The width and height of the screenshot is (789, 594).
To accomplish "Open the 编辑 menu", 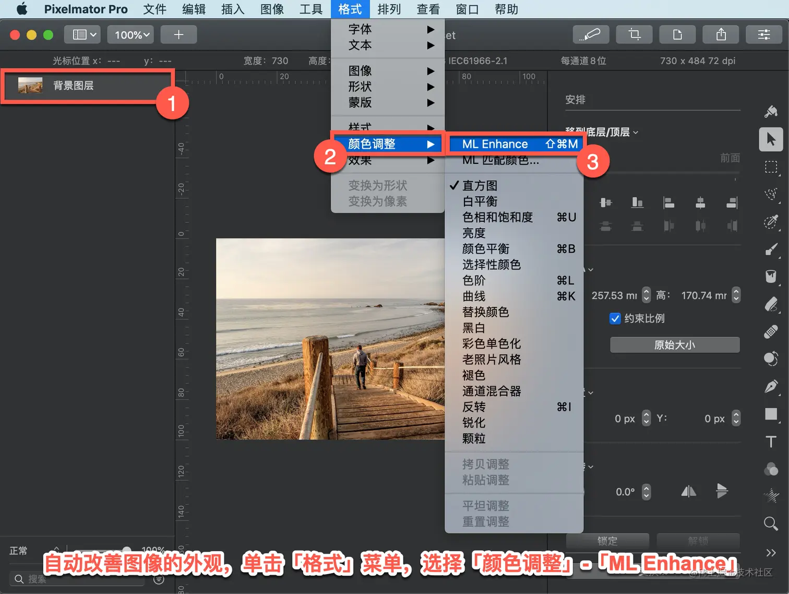I will (194, 9).
